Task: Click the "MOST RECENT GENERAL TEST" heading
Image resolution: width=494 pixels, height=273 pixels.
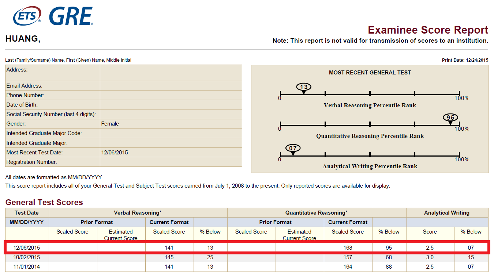Action: (370, 73)
